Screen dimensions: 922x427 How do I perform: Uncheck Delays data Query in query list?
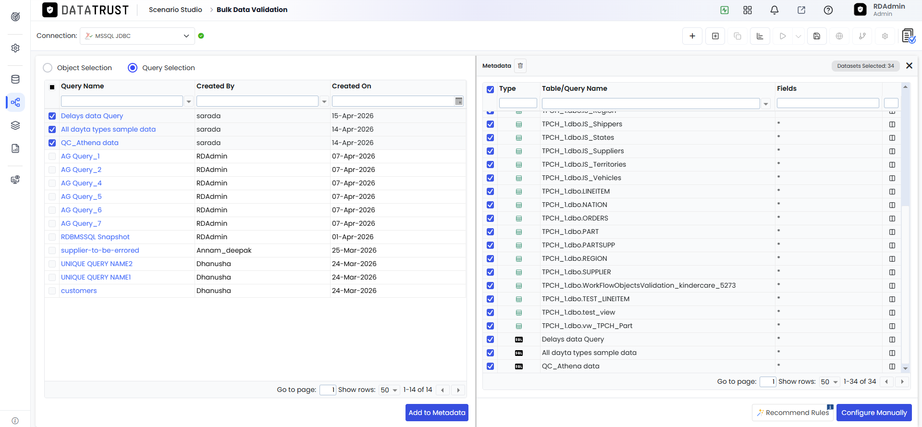click(x=52, y=116)
